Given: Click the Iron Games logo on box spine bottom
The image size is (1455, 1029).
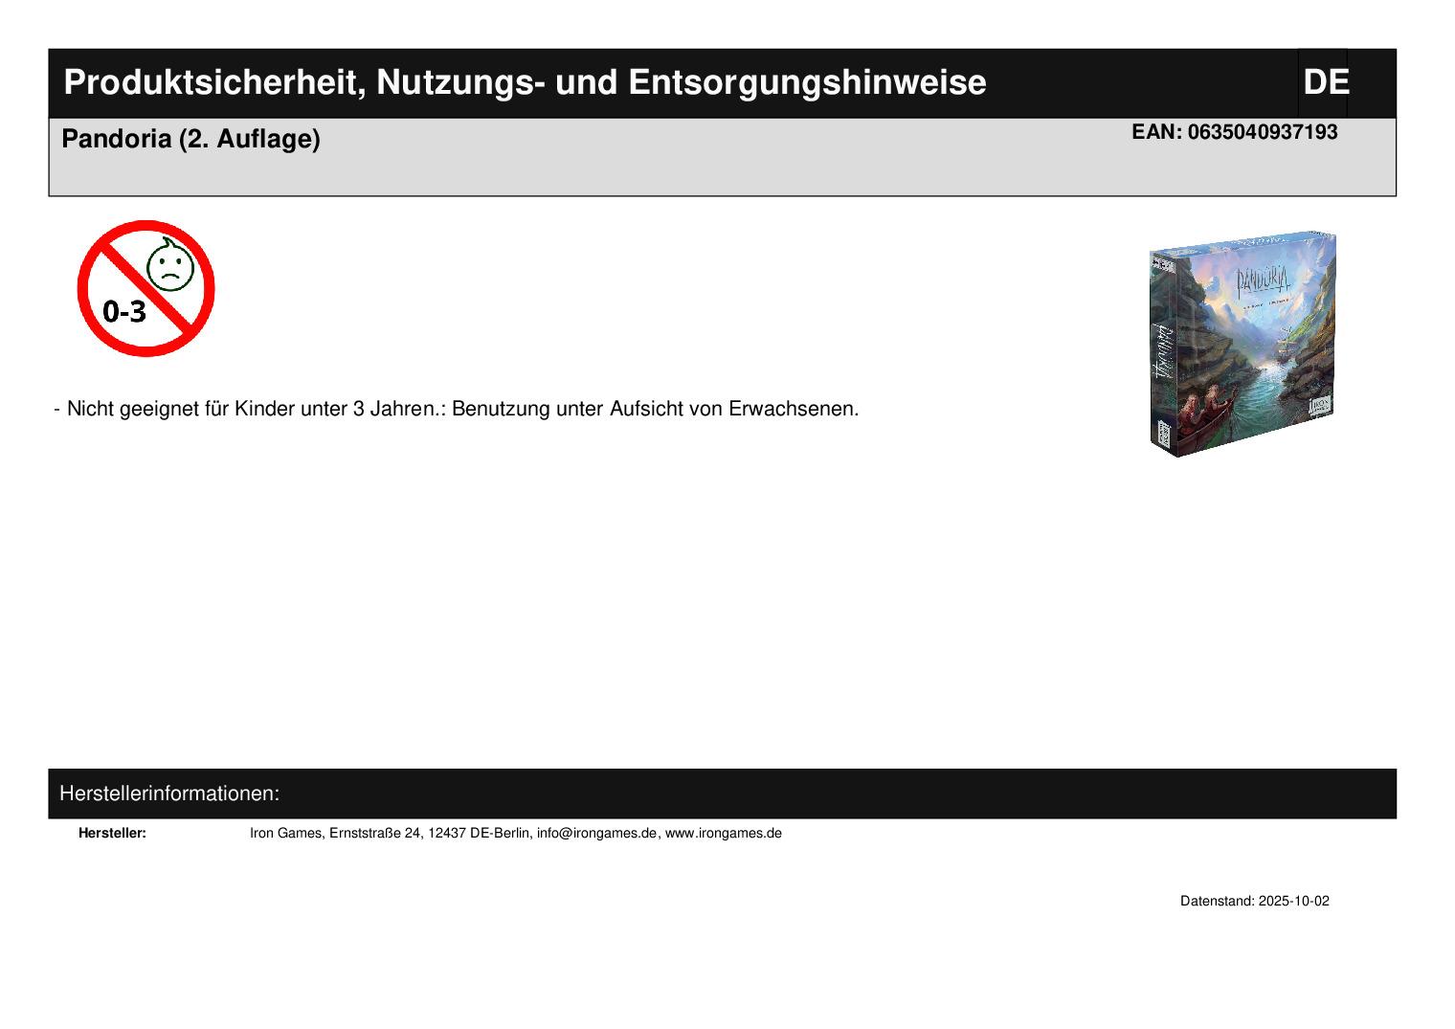Looking at the screenshot, I should 1163,436.
